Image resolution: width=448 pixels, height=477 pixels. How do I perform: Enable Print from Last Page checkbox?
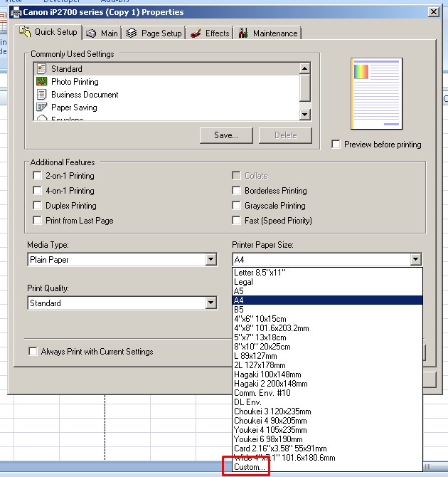[x=37, y=220]
